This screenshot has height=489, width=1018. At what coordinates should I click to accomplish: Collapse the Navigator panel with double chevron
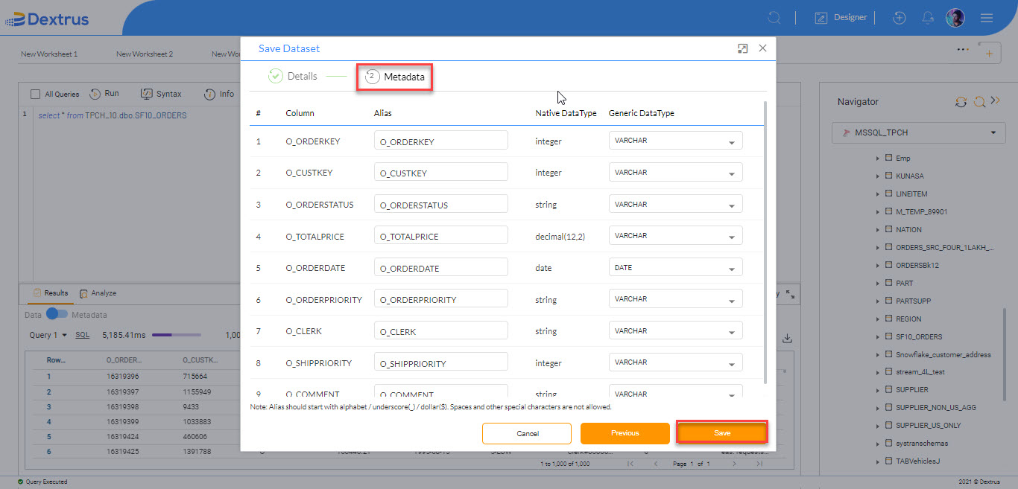995,100
